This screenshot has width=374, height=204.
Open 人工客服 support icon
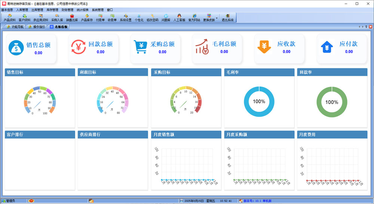click(x=179, y=18)
